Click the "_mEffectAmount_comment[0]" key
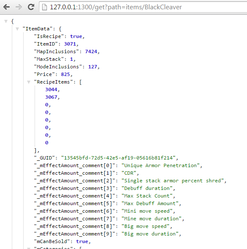This screenshot has height=249, width=247. [74, 165]
